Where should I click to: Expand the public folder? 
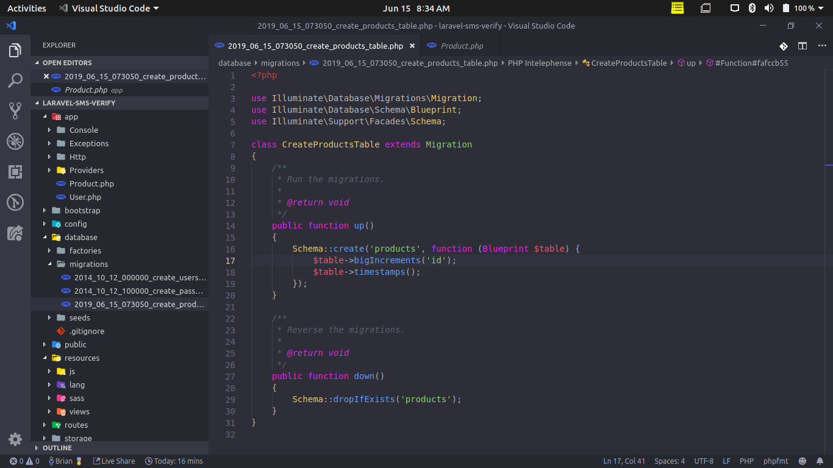click(x=120, y=344)
